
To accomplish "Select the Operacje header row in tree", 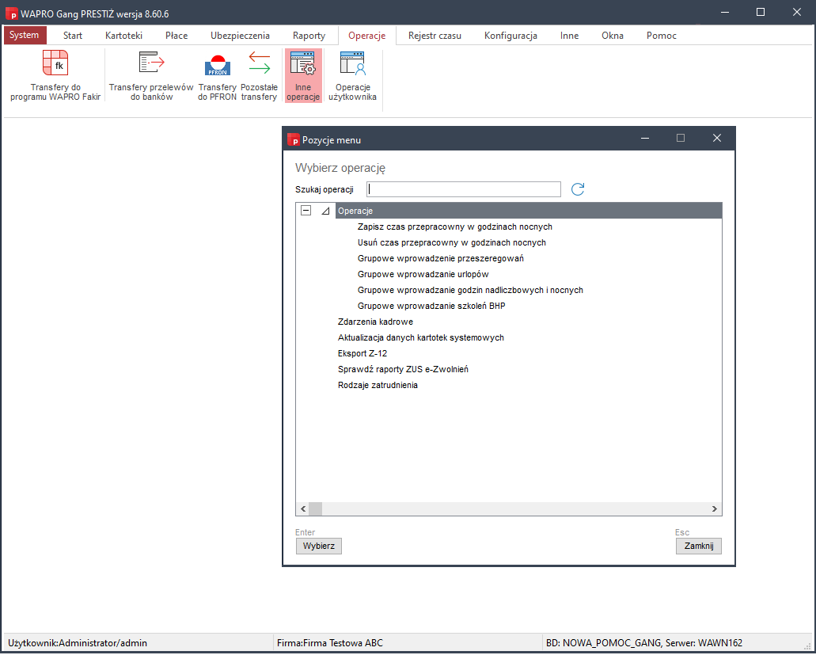I will click(x=529, y=211).
